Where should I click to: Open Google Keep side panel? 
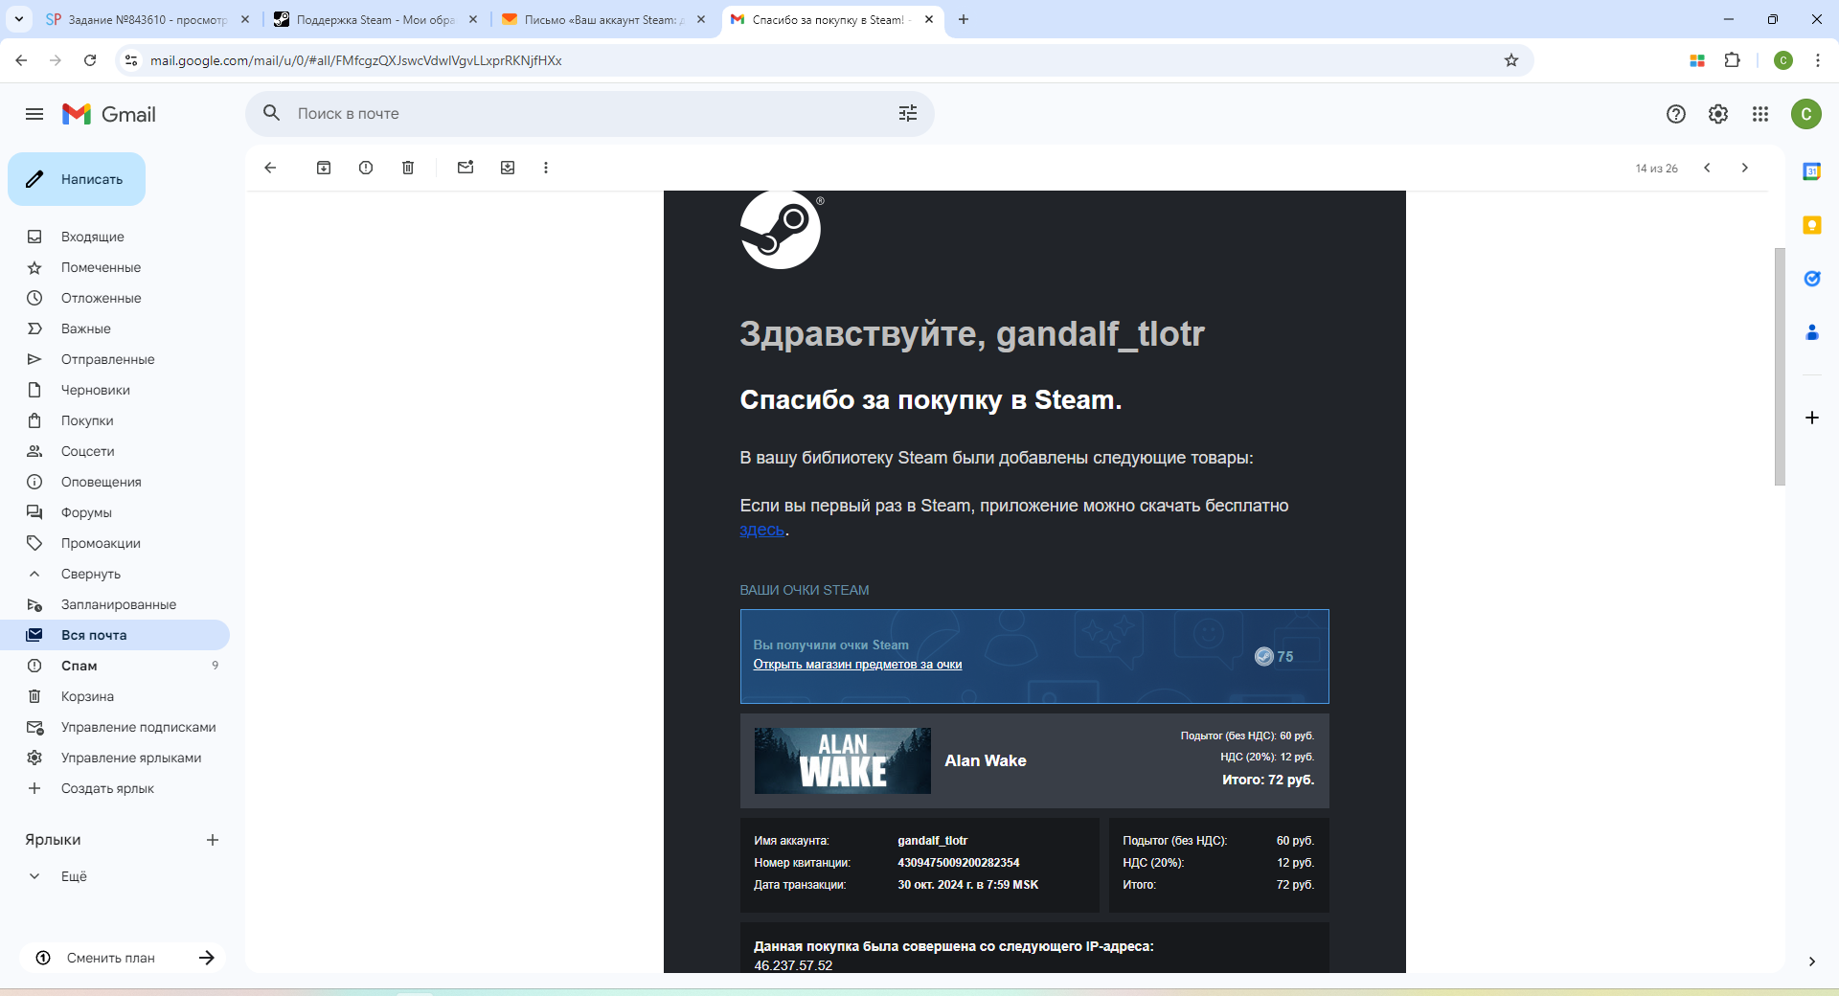point(1812,225)
